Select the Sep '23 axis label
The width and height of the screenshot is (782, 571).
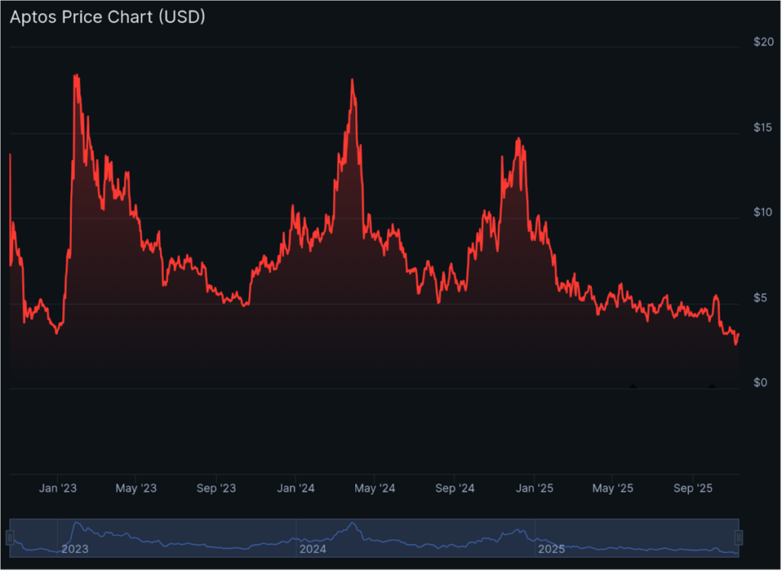coord(217,488)
